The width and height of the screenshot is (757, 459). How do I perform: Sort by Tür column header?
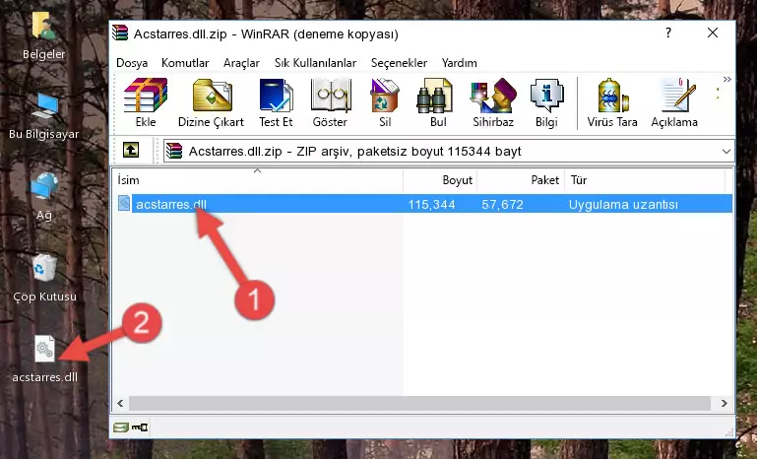click(645, 179)
